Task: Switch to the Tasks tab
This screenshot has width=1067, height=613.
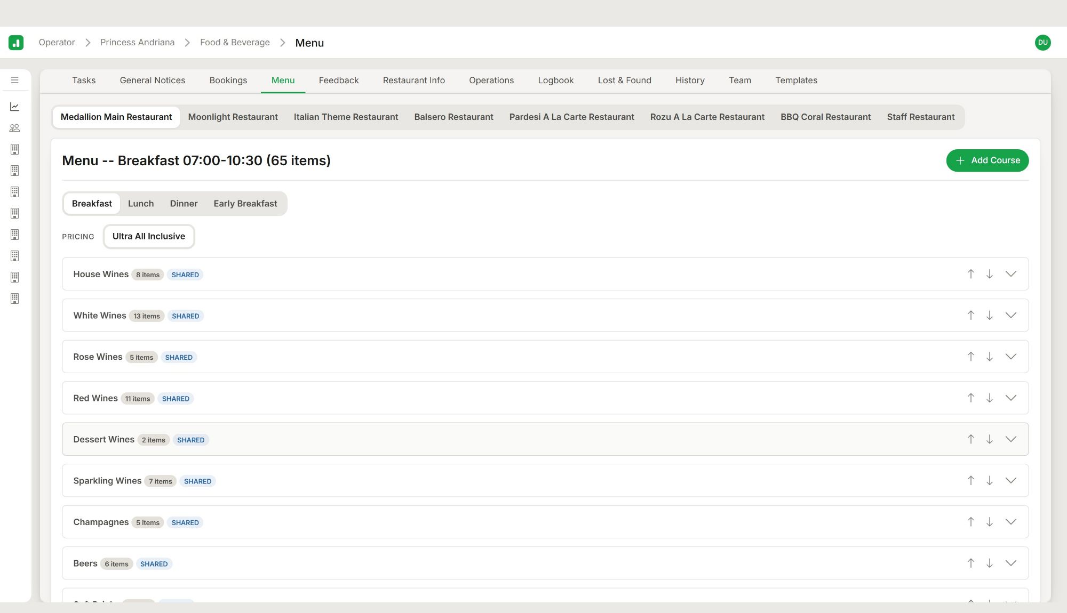Action: (x=84, y=80)
